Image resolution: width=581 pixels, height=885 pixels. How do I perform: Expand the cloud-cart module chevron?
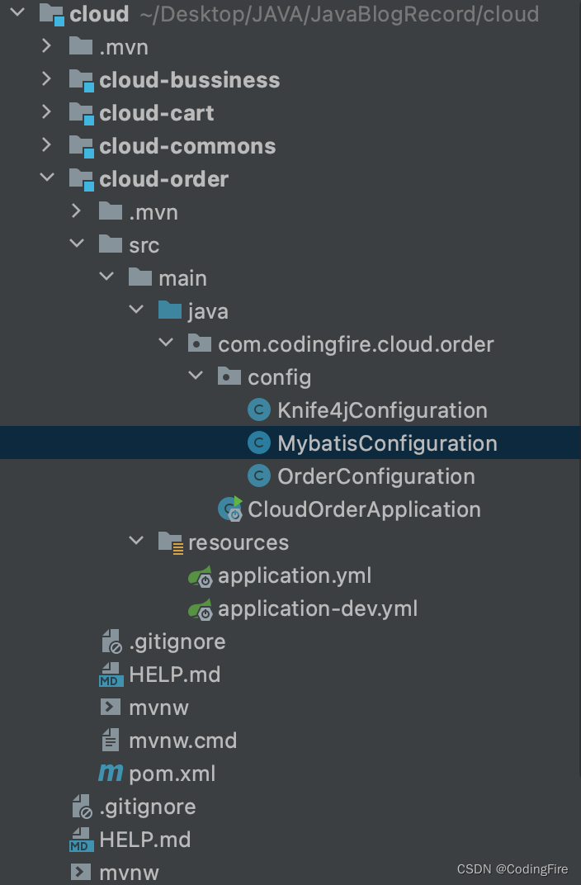(47, 111)
